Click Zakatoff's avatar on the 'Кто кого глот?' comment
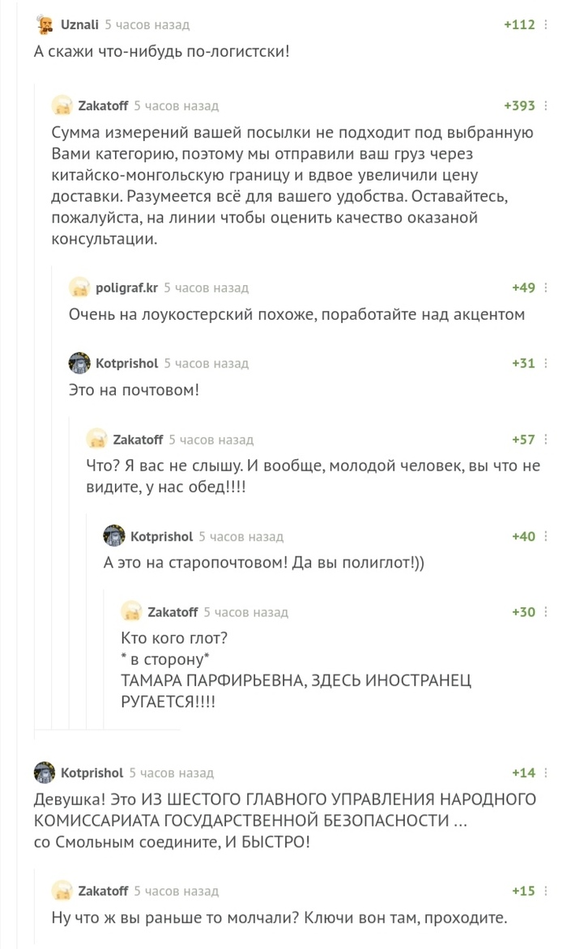567x949 pixels. (x=134, y=612)
